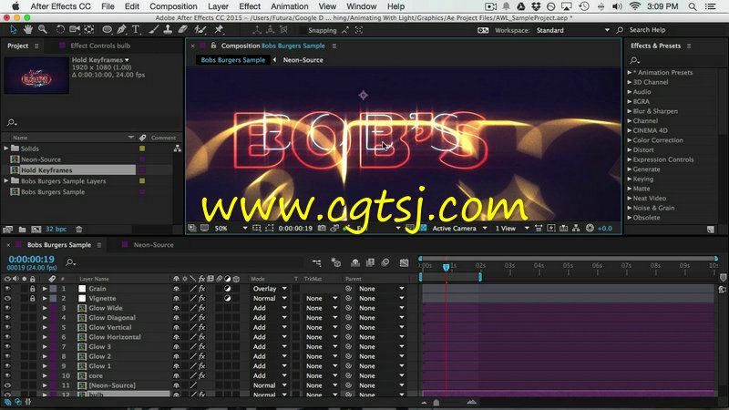This screenshot has width=729, height=410.
Task: Open the Composition menu
Action: [x=173, y=6]
